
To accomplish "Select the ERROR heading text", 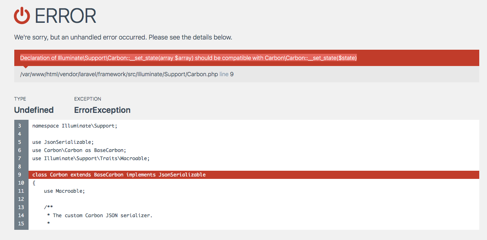I will tap(65, 16).
